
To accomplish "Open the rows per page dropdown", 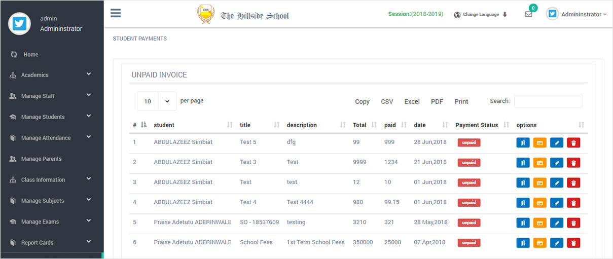I will [x=157, y=101].
